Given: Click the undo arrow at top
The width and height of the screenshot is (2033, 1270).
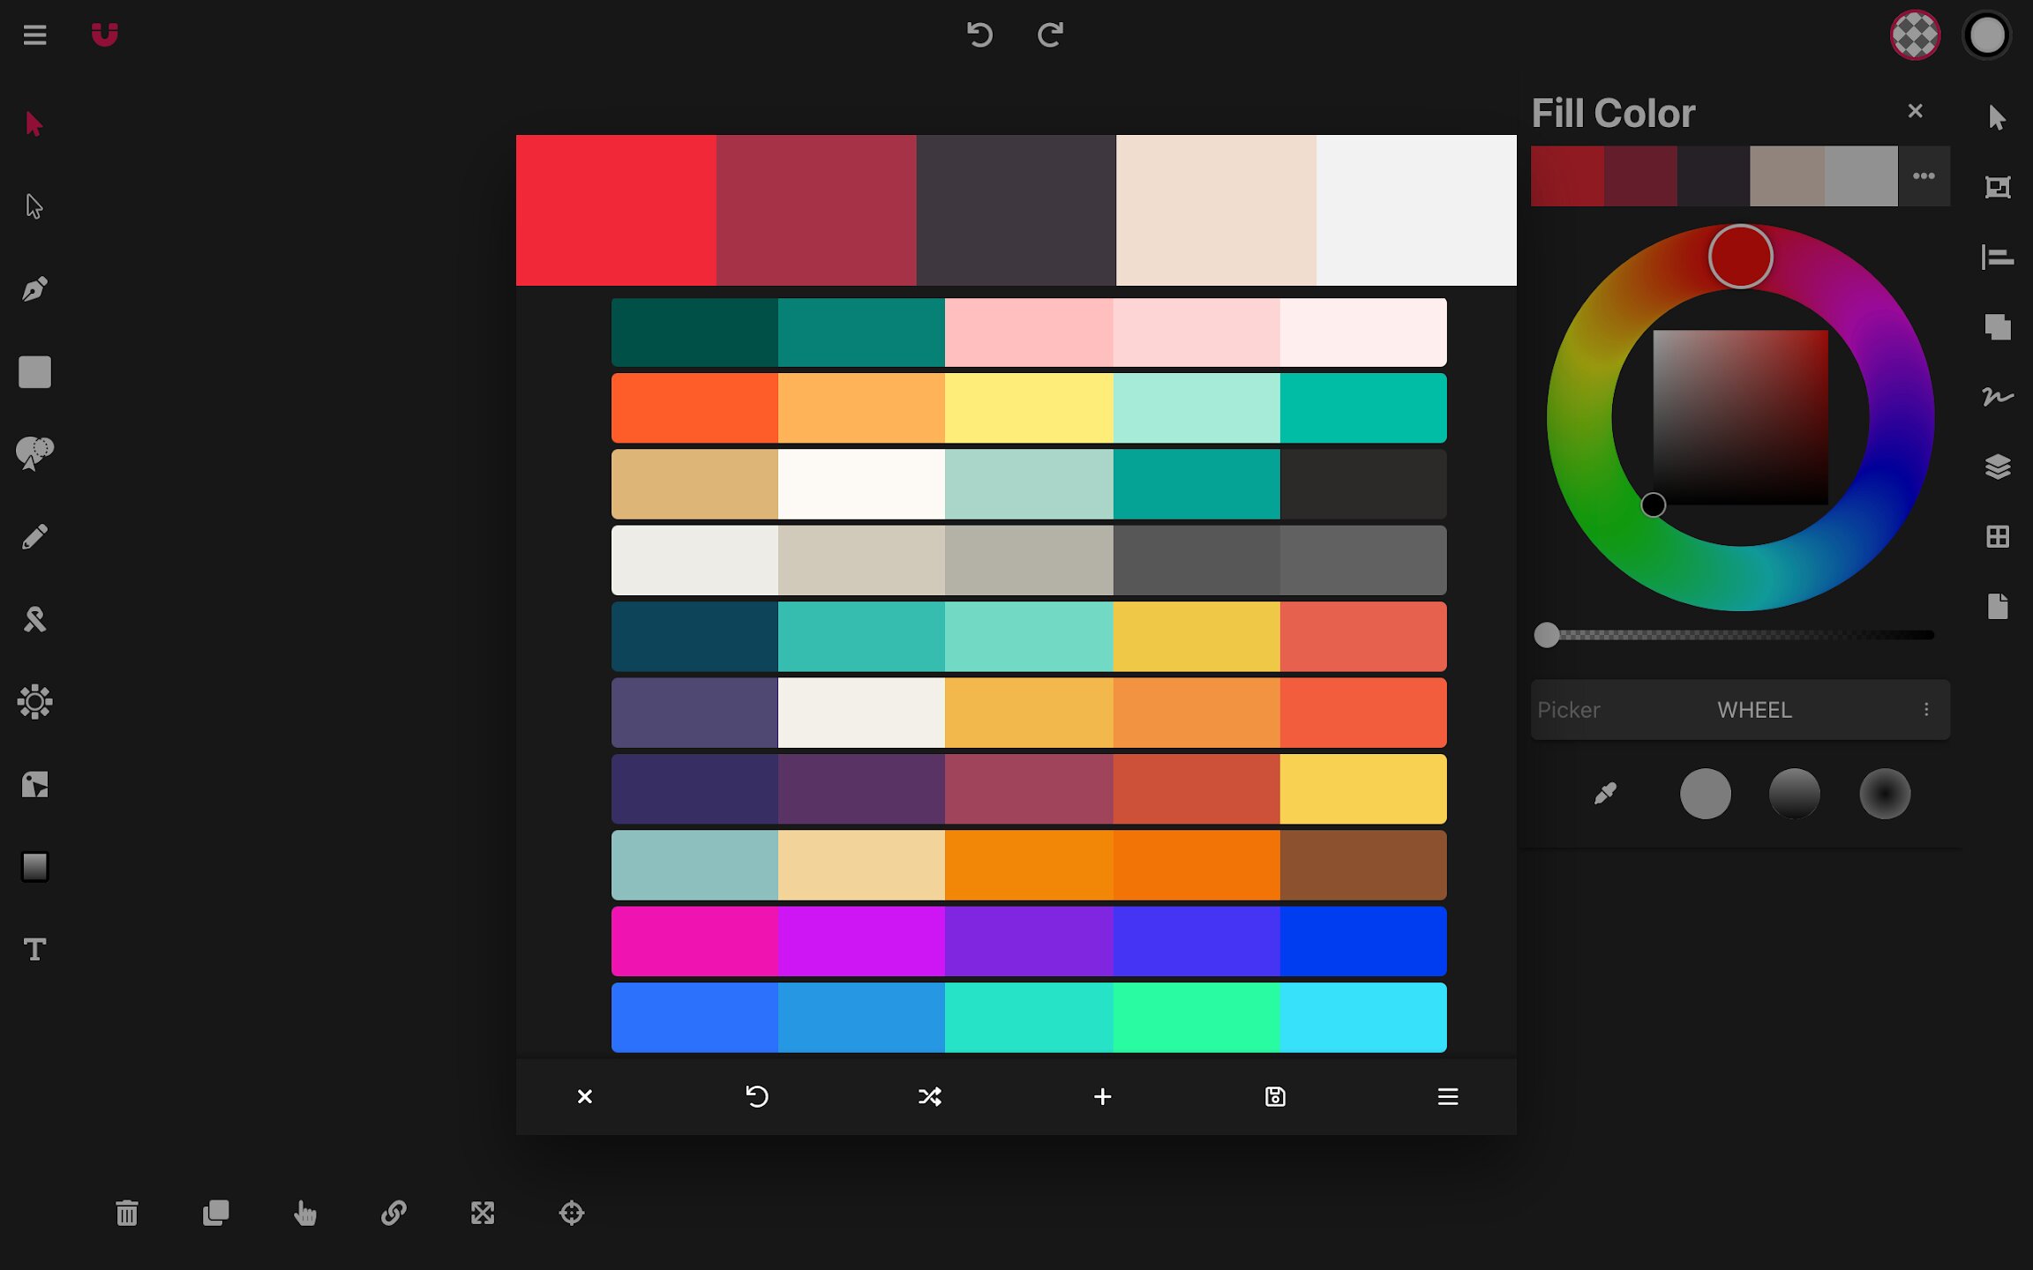Looking at the screenshot, I should point(979,34).
